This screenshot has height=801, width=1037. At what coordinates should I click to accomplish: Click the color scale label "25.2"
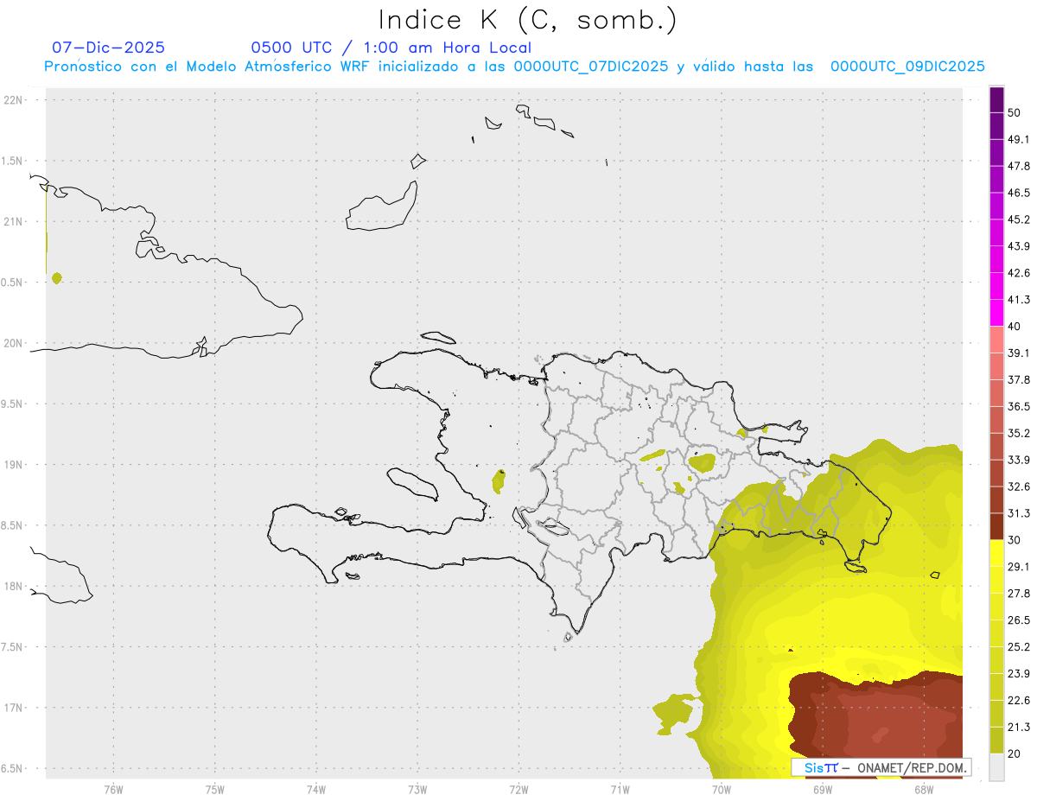[1019, 646]
